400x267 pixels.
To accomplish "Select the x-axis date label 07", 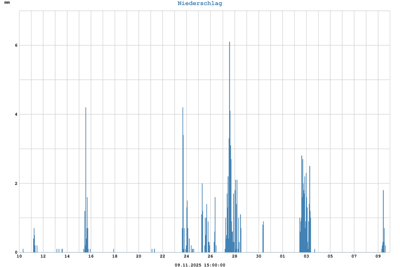I will pyautogui.click(x=354, y=256).
